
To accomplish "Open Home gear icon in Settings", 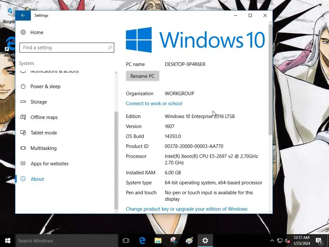I will (x=23, y=32).
